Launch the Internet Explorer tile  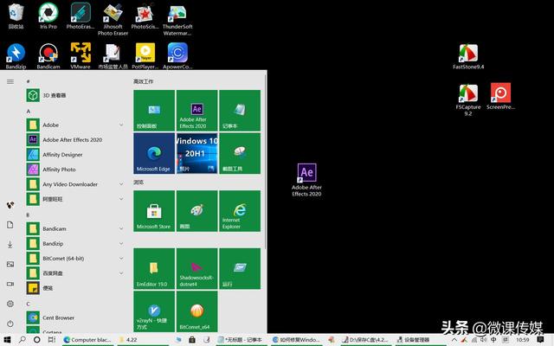click(240, 211)
